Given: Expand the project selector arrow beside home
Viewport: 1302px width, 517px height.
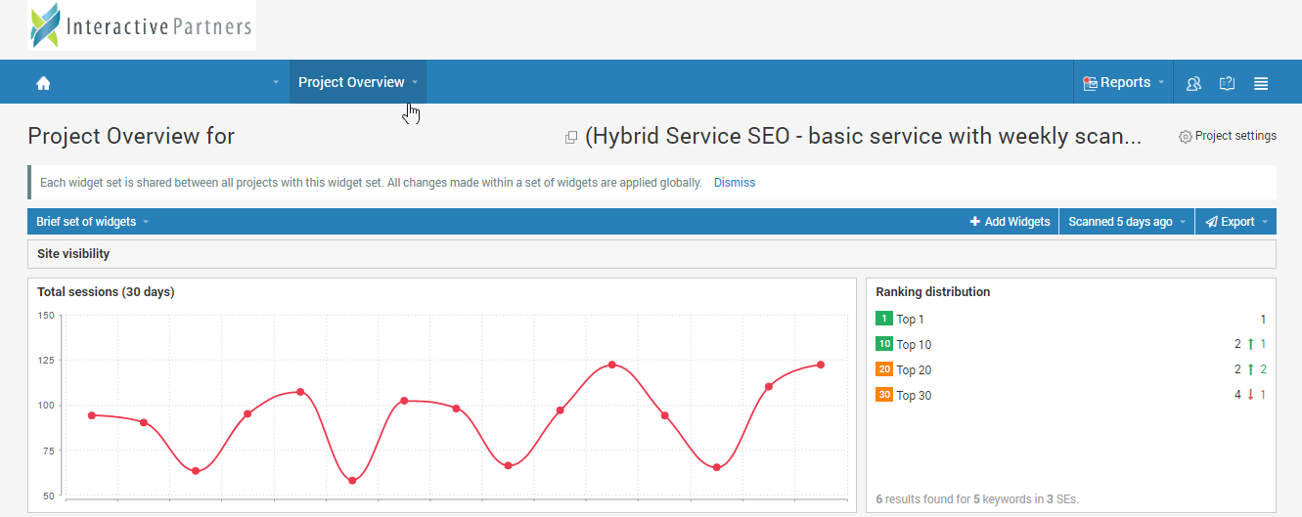Looking at the screenshot, I should (x=276, y=83).
